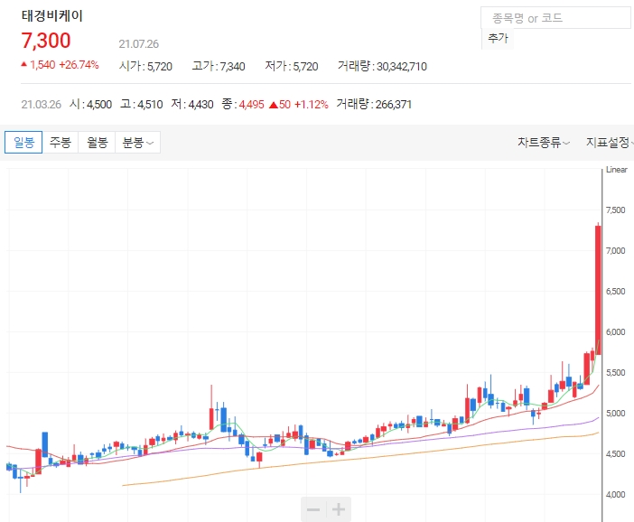Zoom out chart with minus button
The image size is (634, 522).
click(x=313, y=509)
